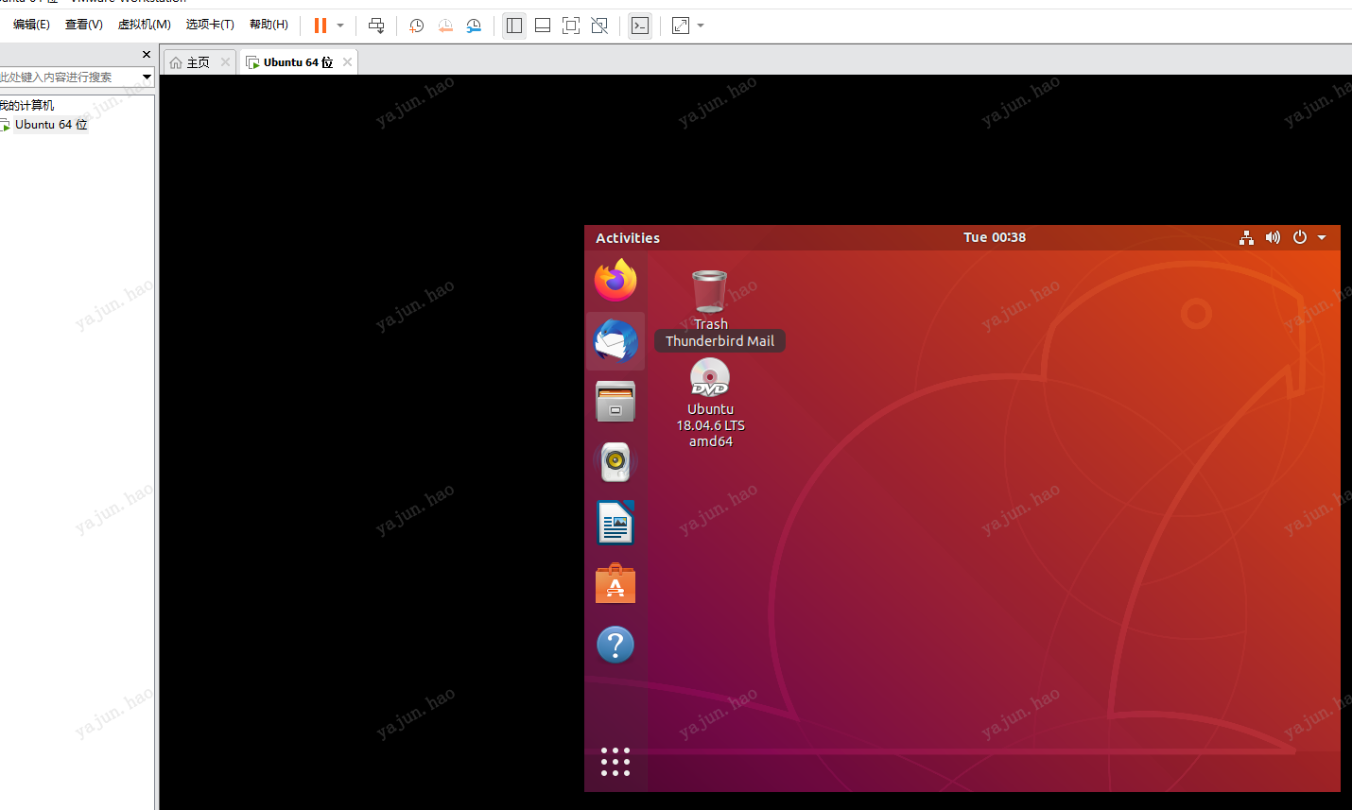Close the 主页 tab
The image size is (1352, 810).
(225, 62)
